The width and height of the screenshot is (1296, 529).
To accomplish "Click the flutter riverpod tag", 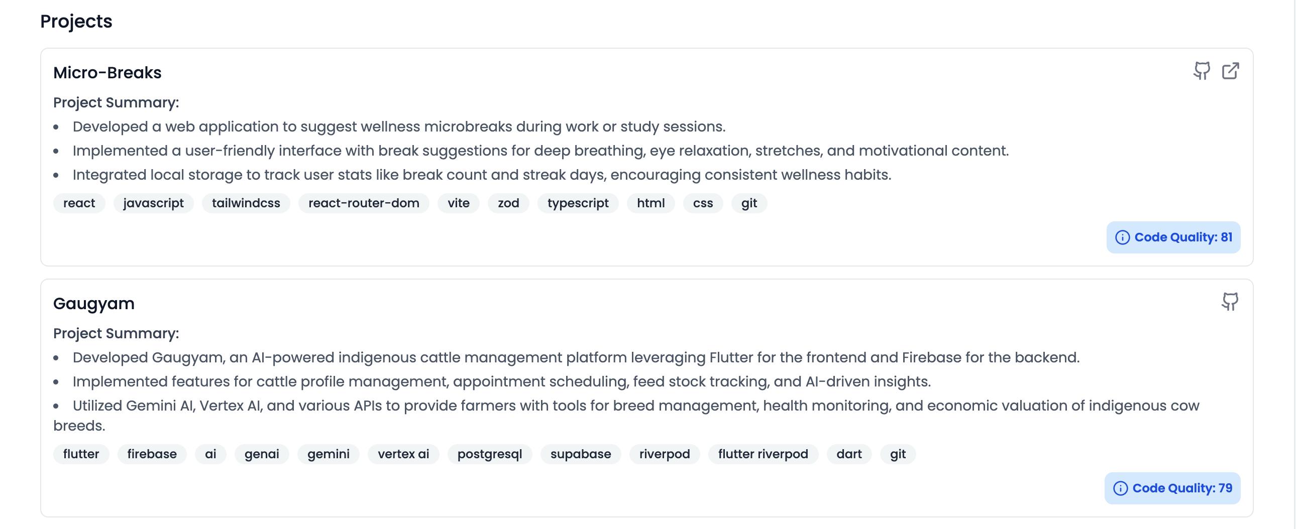I will [763, 454].
